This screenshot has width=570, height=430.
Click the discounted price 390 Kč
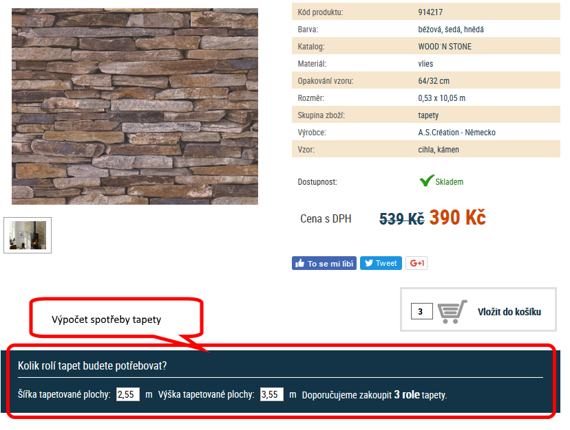(x=457, y=217)
